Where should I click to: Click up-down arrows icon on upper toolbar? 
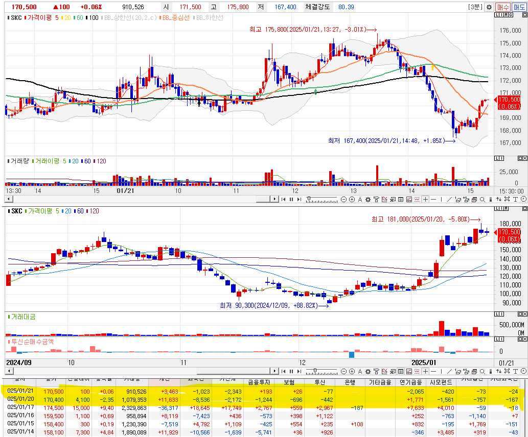[x=499, y=200]
